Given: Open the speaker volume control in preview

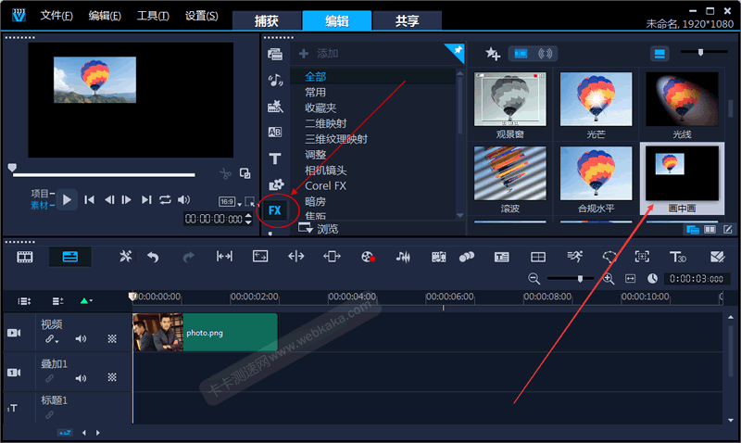Looking at the screenshot, I should (x=183, y=200).
